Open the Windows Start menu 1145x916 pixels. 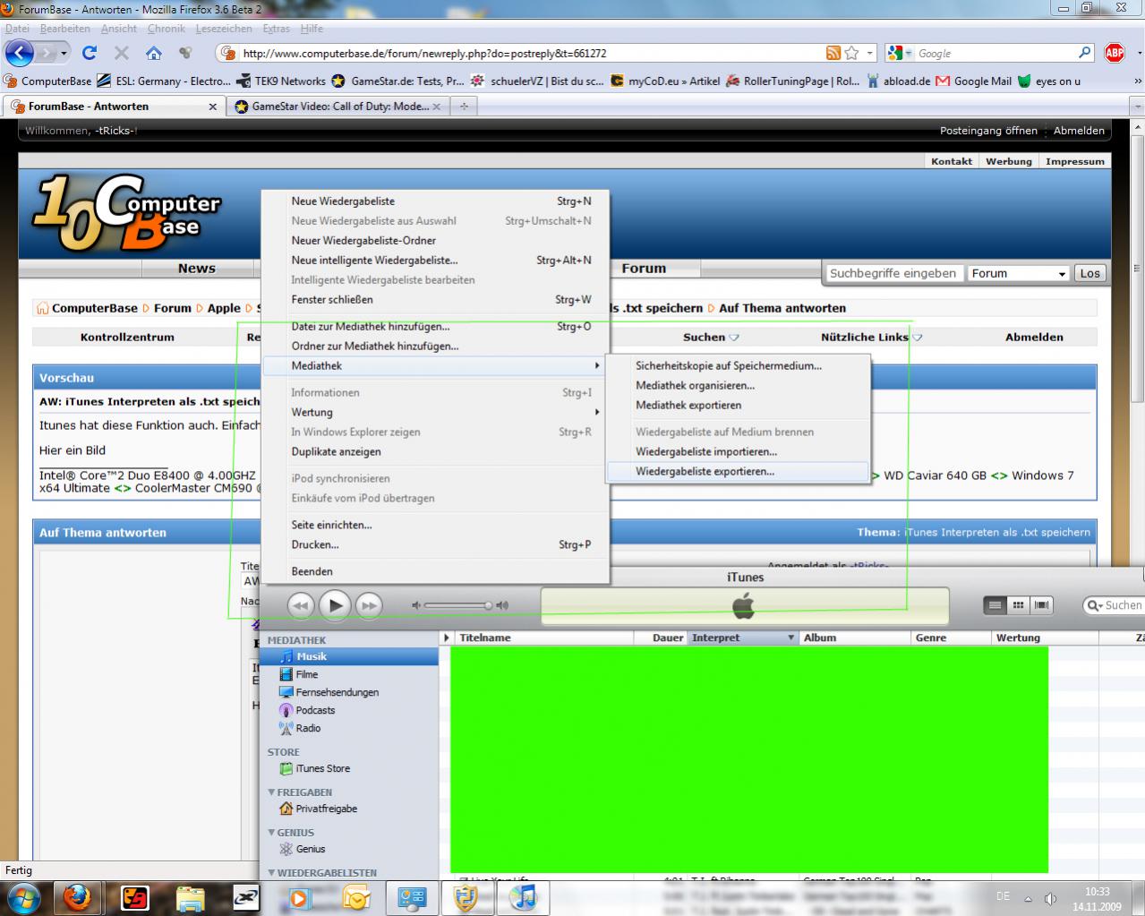(22, 898)
